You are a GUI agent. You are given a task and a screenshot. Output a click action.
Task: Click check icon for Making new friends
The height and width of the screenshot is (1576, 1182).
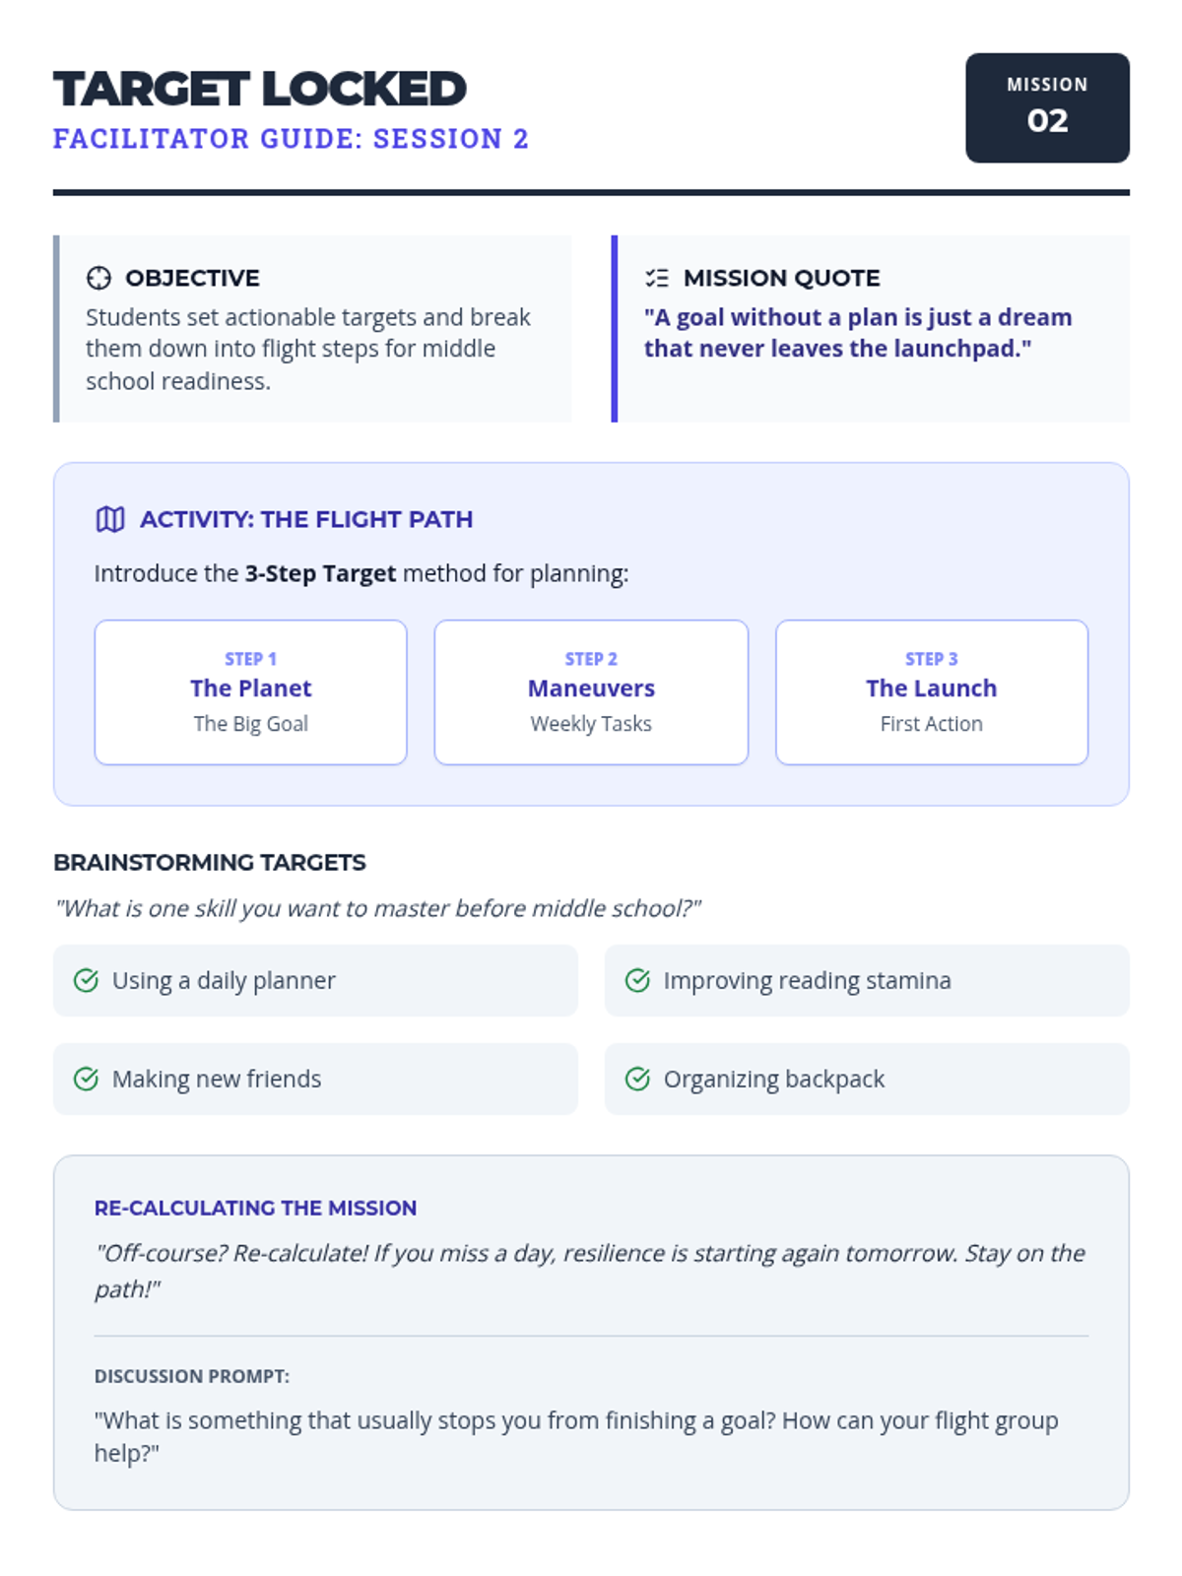tap(87, 1079)
